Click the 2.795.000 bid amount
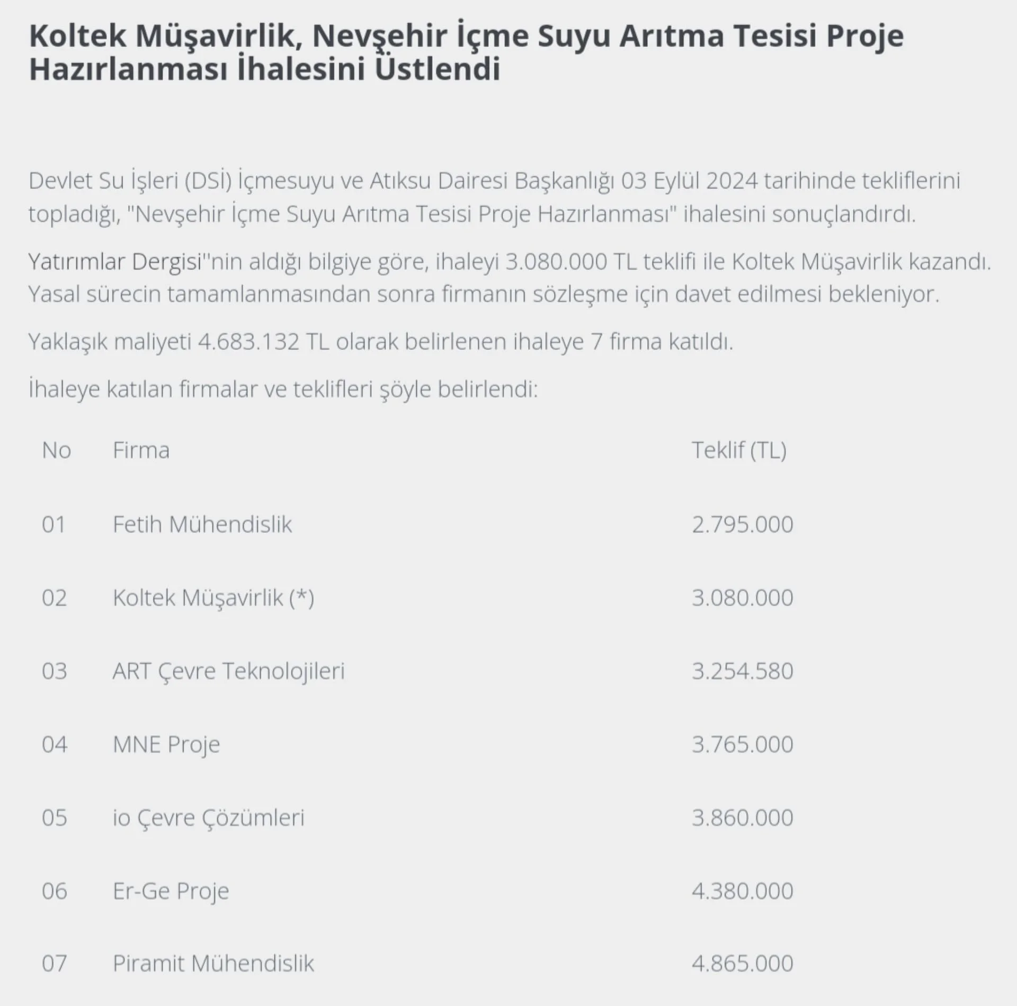The height and width of the screenshot is (1006, 1017). (742, 524)
